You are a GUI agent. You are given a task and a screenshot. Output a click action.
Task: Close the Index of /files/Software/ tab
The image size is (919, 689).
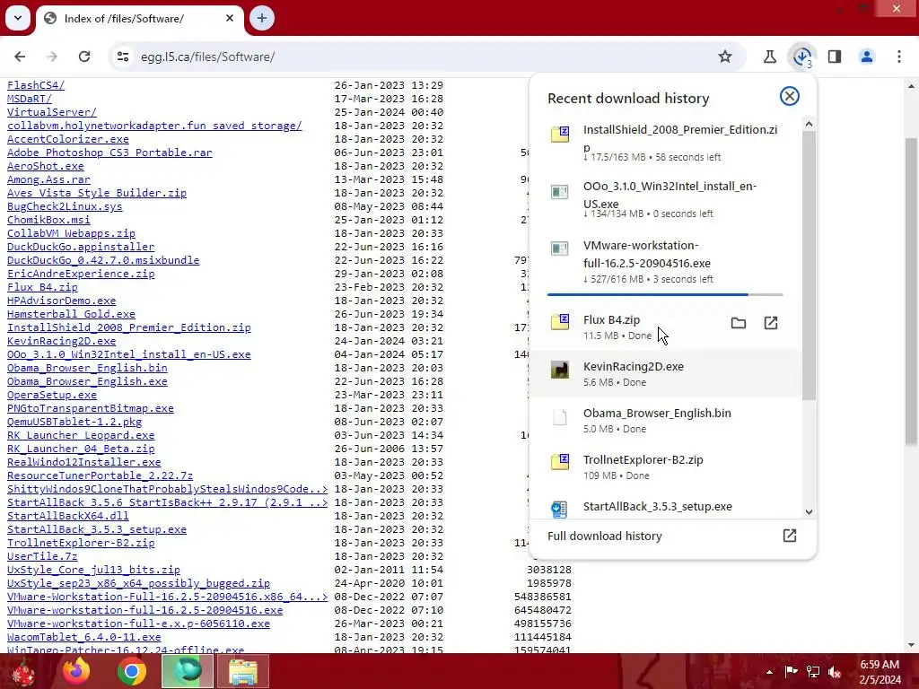230,18
